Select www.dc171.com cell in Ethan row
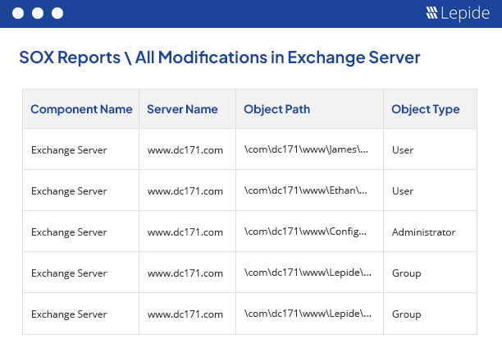 pos(185,191)
